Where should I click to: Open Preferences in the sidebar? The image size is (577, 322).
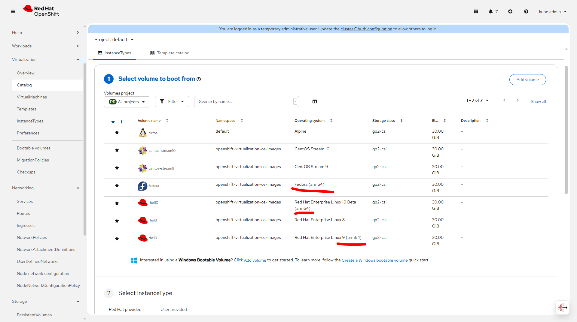28,133
